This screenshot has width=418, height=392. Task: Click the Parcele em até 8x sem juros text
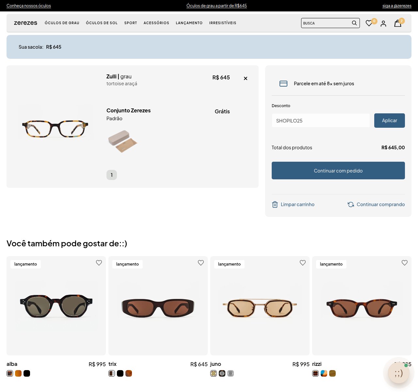coord(324,84)
